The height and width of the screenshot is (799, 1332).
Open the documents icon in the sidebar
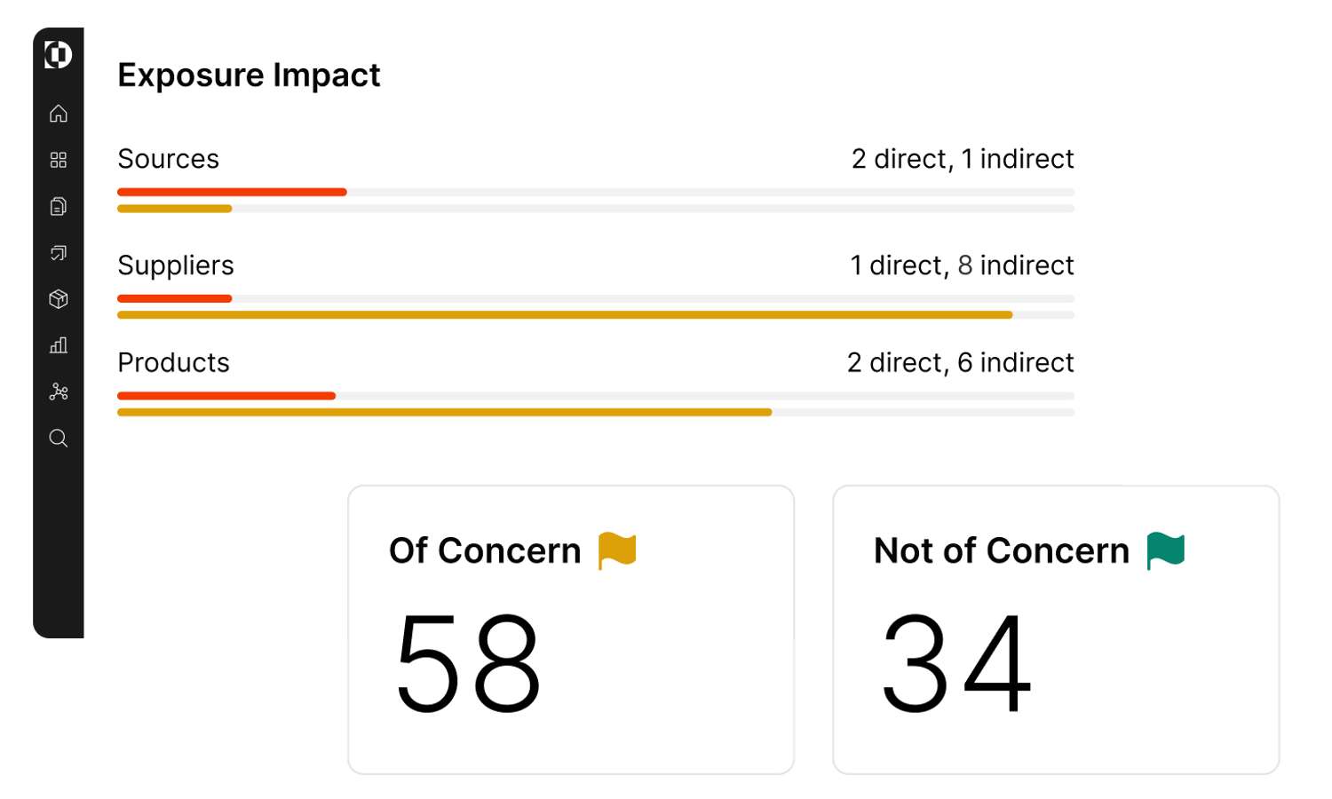click(x=59, y=206)
